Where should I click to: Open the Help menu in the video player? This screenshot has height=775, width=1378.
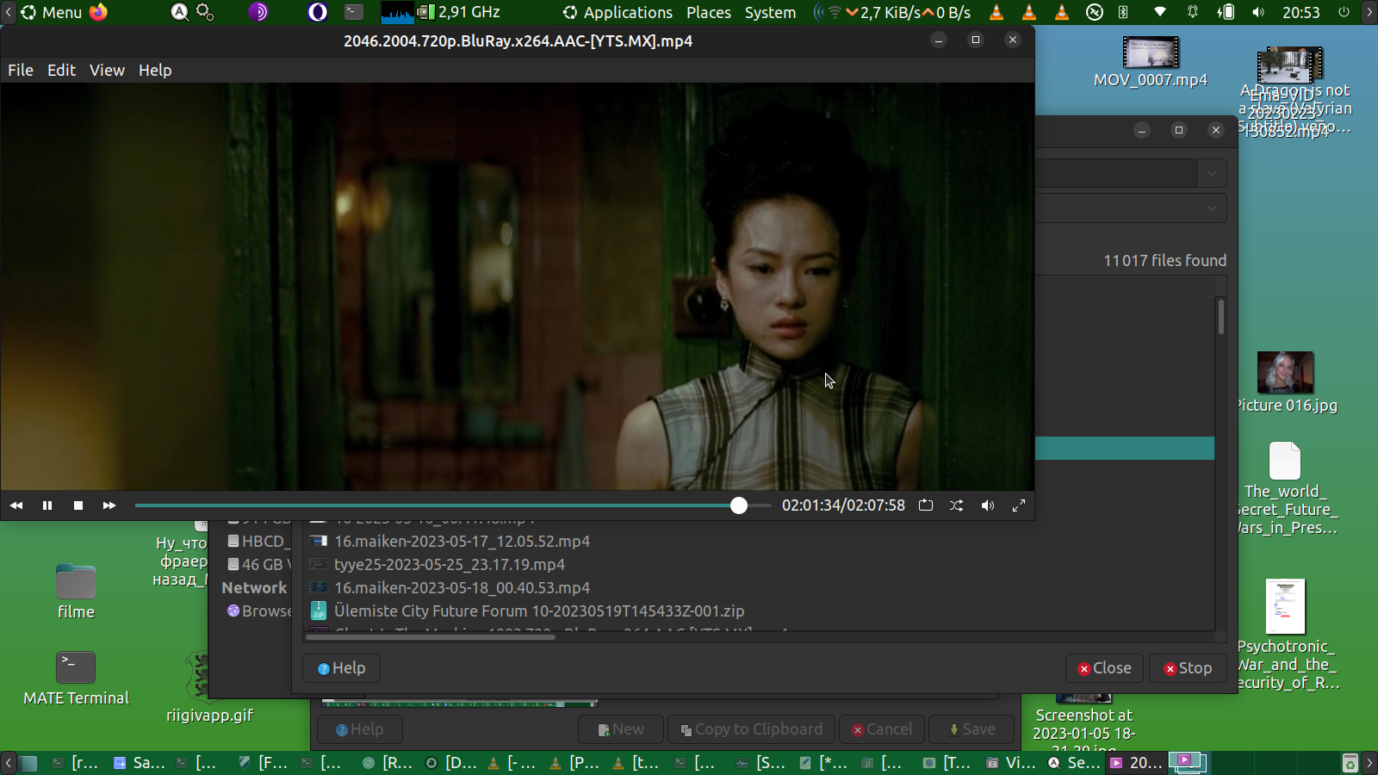(x=155, y=71)
